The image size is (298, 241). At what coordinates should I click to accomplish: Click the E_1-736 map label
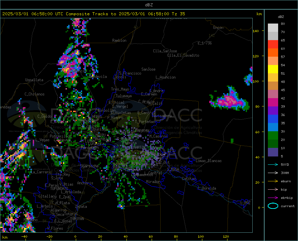[x=205, y=43]
